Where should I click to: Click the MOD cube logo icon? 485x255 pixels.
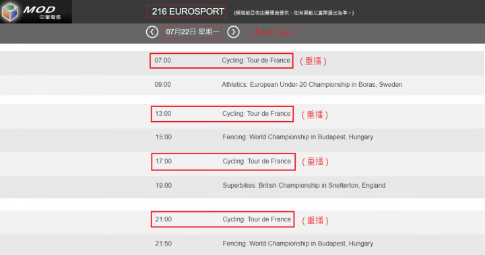coord(10,11)
